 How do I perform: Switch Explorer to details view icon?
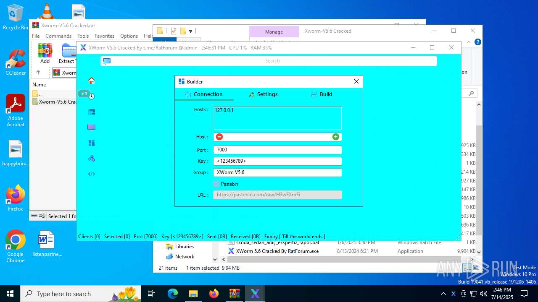pyautogui.click(x=467, y=268)
